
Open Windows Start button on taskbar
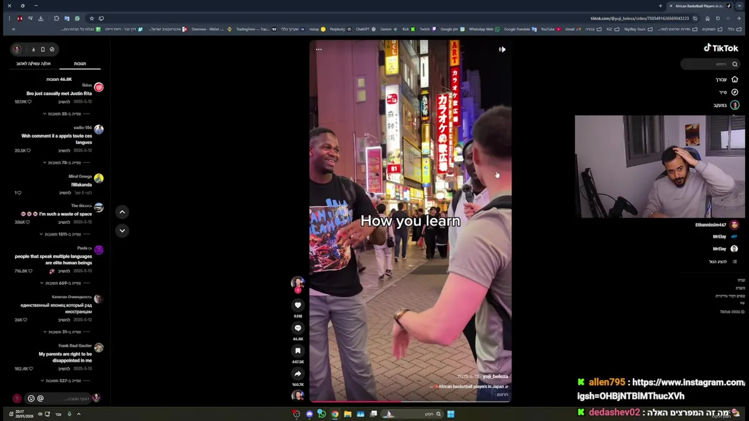[x=451, y=414]
